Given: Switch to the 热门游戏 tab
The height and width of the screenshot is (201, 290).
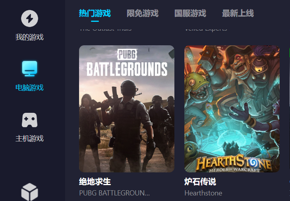Looking at the screenshot, I should 95,14.
